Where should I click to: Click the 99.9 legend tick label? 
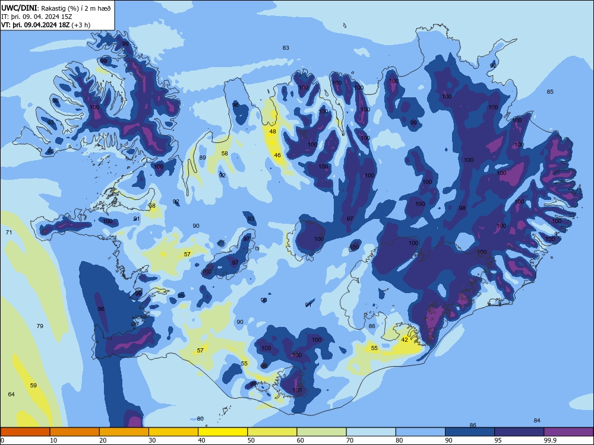(x=550, y=440)
